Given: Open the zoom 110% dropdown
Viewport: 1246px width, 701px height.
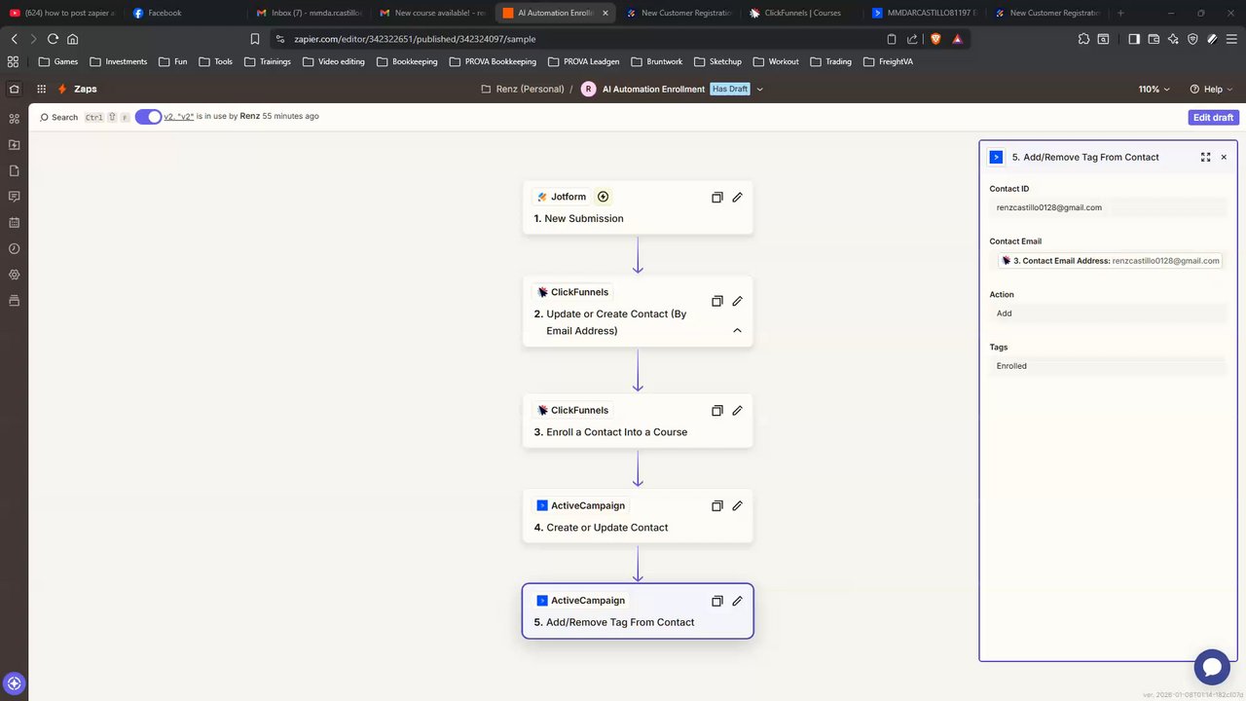Looking at the screenshot, I should click(x=1154, y=89).
